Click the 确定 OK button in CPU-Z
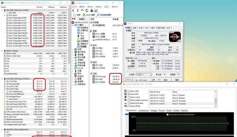 coord(177,80)
